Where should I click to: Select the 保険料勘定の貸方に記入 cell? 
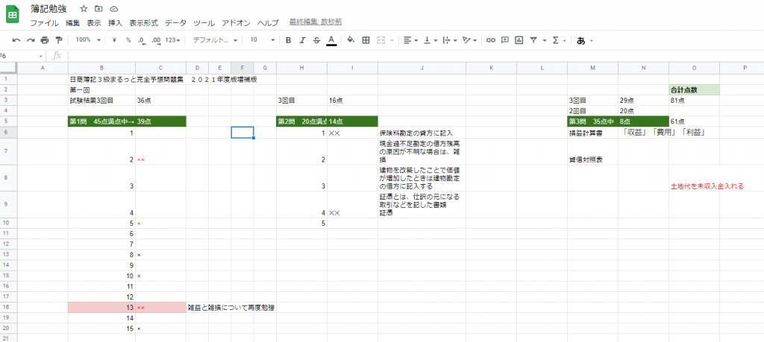(x=422, y=133)
